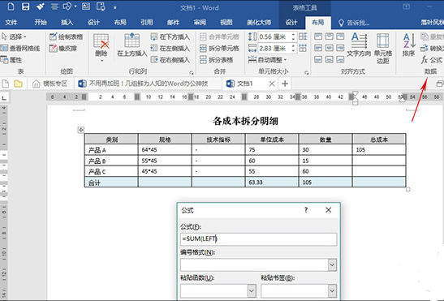Screen dimensions: 444x301
Task: Select the align bottom right icon
Action: tap(340, 59)
